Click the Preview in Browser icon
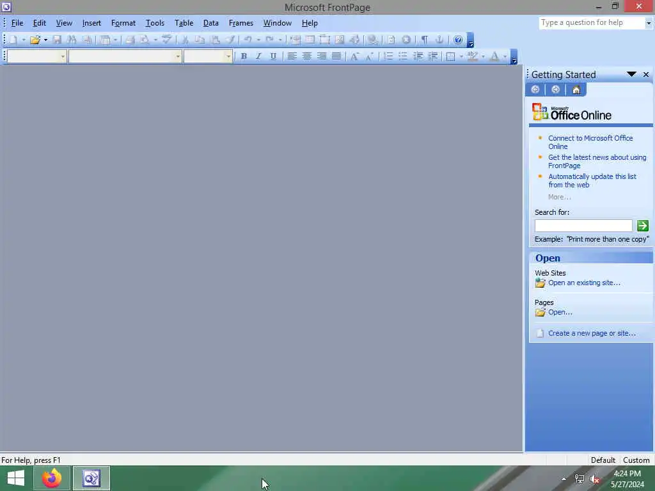Viewport: 655px width, 491px height. (x=145, y=40)
